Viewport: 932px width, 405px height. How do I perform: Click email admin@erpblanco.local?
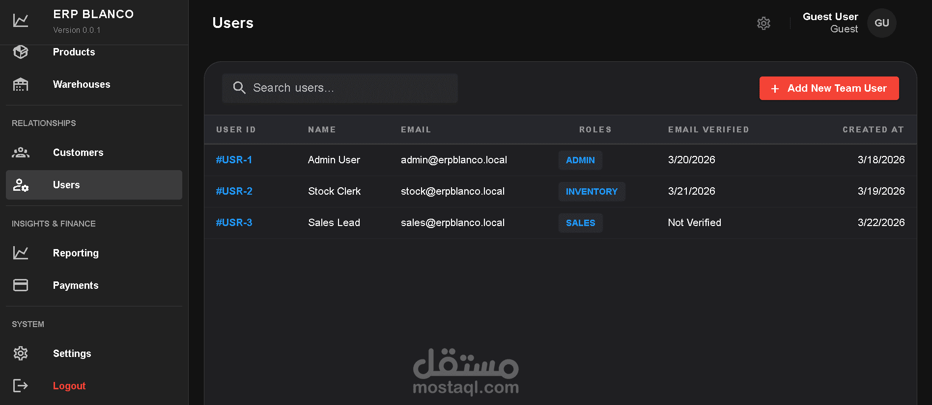[x=454, y=160]
